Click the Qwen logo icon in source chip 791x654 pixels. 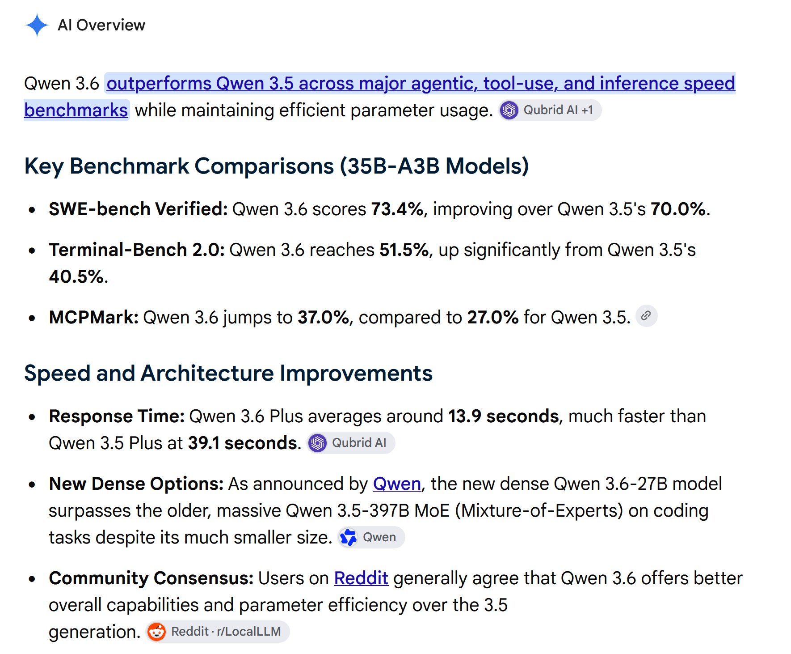pyautogui.click(x=349, y=537)
